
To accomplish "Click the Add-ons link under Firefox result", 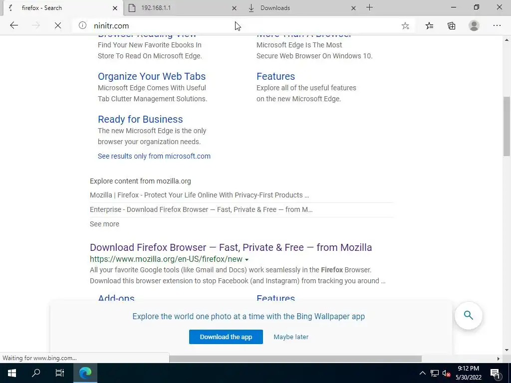I will [116, 298].
